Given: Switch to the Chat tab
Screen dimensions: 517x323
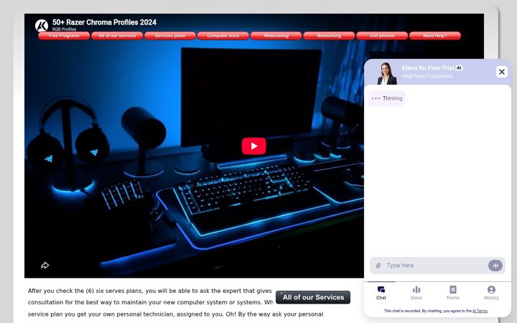Looking at the screenshot, I should [x=381, y=293].
